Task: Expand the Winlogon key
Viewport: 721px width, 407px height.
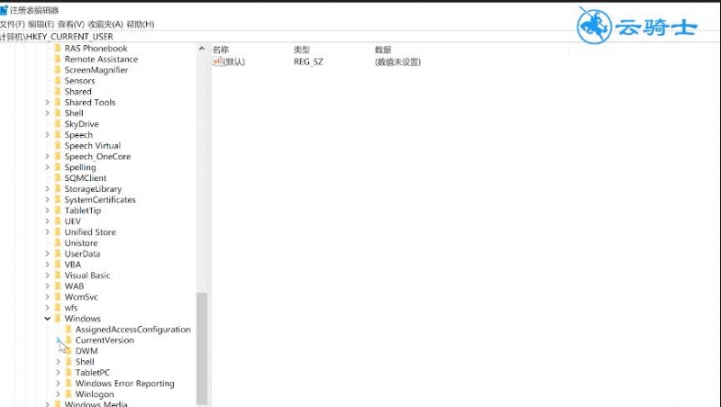Action: pos(59,394)
